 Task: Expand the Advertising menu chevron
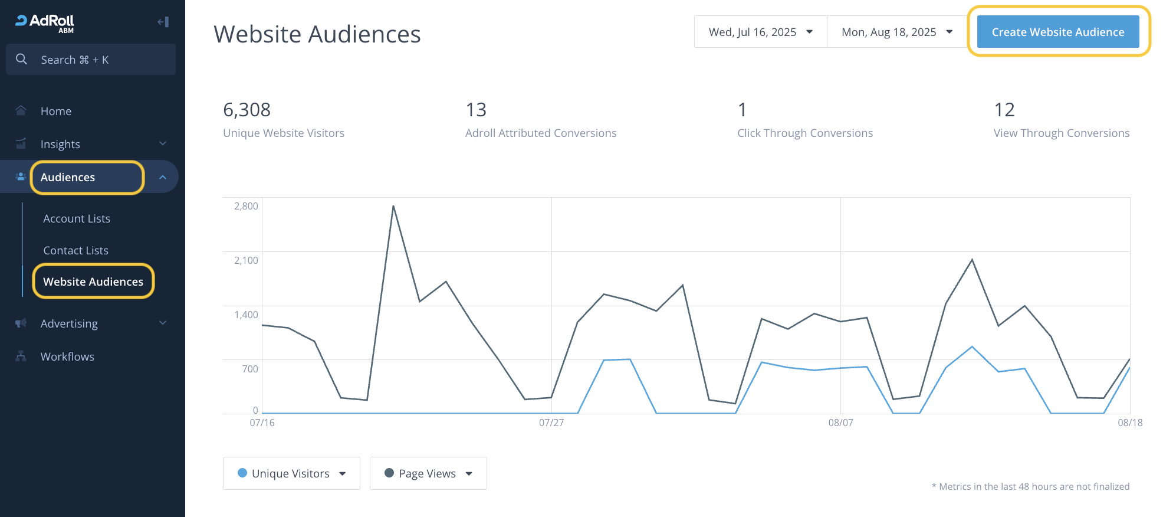(x=163, y=323)
